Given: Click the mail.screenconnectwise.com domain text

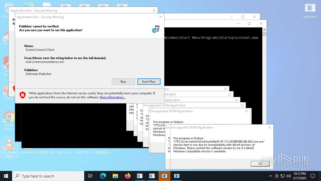Looking at the screenshot, I should click(45, 62).
